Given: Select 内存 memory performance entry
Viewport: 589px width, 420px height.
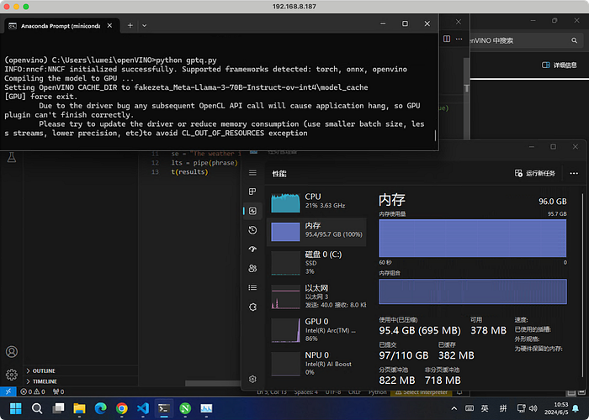Looking at the screenshot, I should pyautogui.click(x=316, y=231).
